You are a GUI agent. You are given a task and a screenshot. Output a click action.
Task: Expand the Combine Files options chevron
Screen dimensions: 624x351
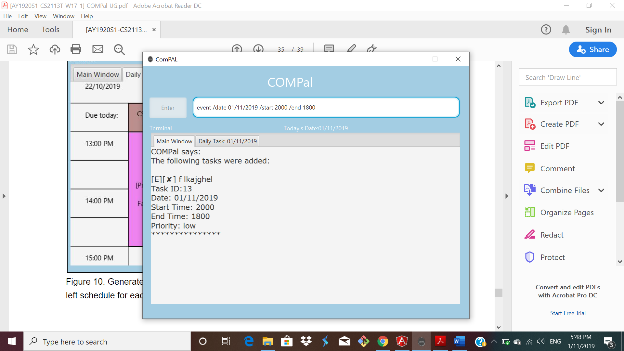(601, 190)
